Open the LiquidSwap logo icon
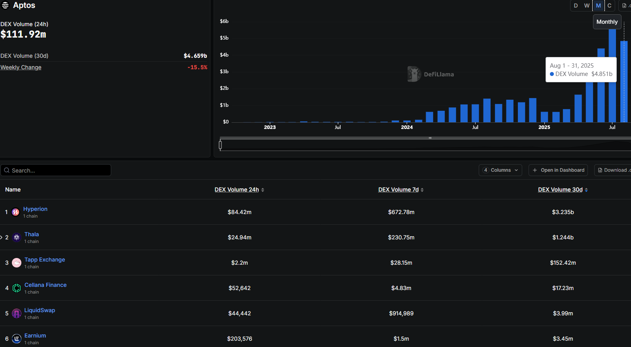631x347 pixels. (x=17, y=313)
